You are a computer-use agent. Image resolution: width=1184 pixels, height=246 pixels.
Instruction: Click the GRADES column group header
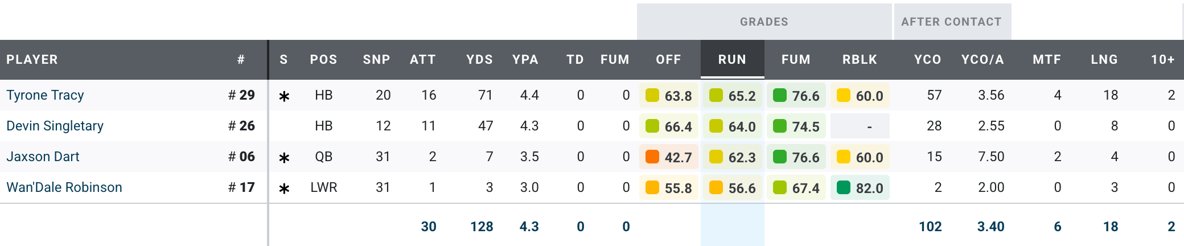click(x=764, y=22)
